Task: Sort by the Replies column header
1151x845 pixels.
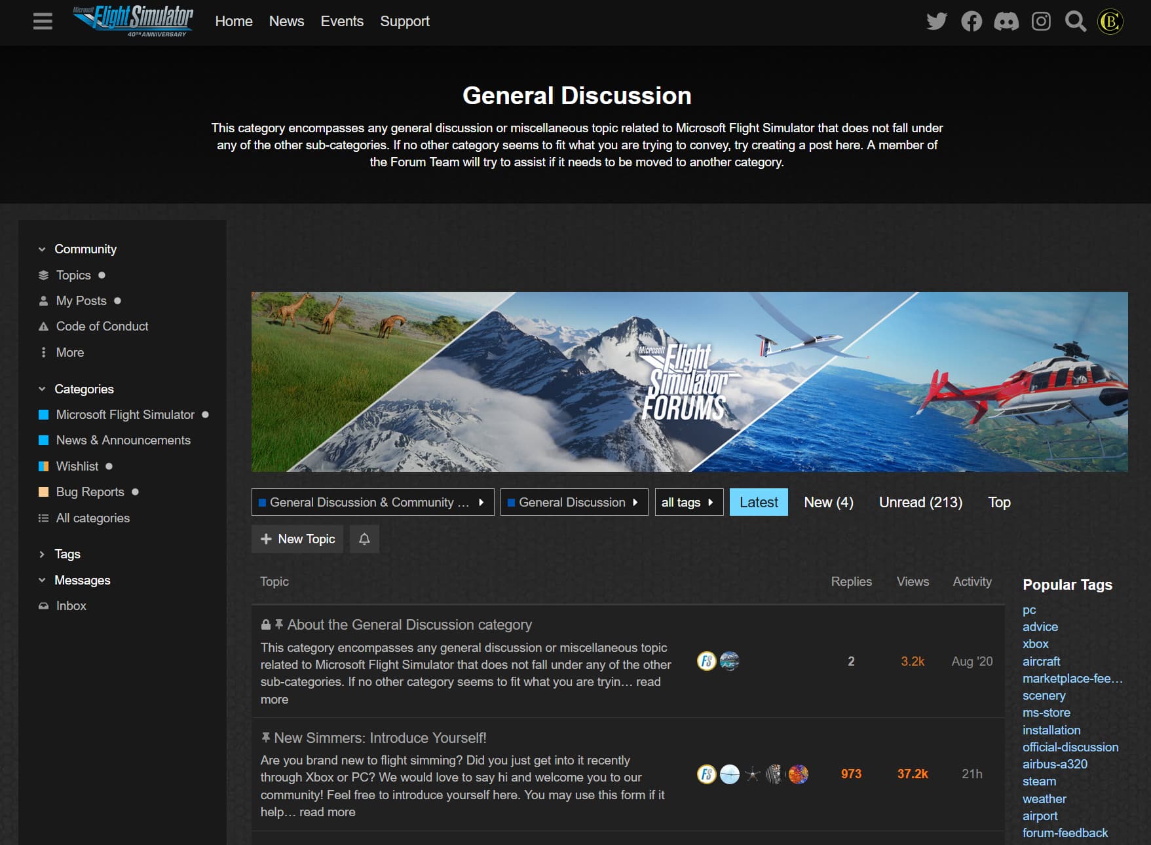Action: pyautogui.click(x=851, y=581)
